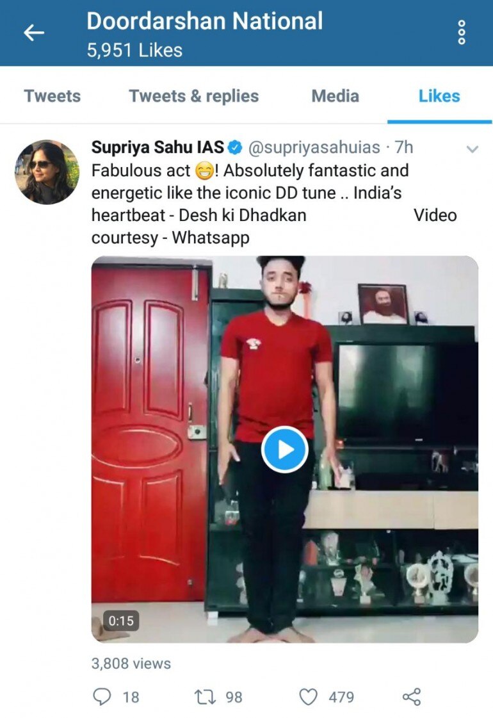Click the 3,808 views count

tap(131, 664)
